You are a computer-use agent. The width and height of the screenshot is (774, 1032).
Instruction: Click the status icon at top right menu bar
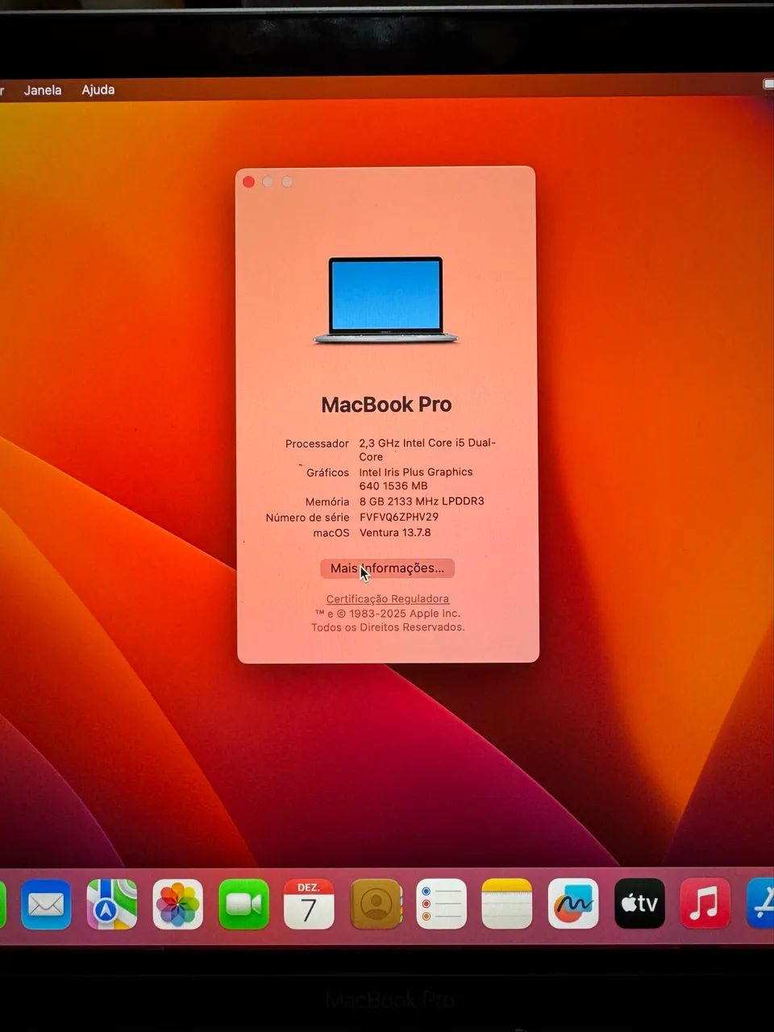click(x=768, y=83)
